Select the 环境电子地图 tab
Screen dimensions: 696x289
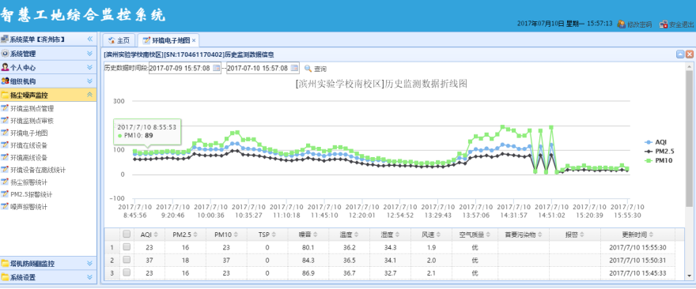(x=168, y=40)
